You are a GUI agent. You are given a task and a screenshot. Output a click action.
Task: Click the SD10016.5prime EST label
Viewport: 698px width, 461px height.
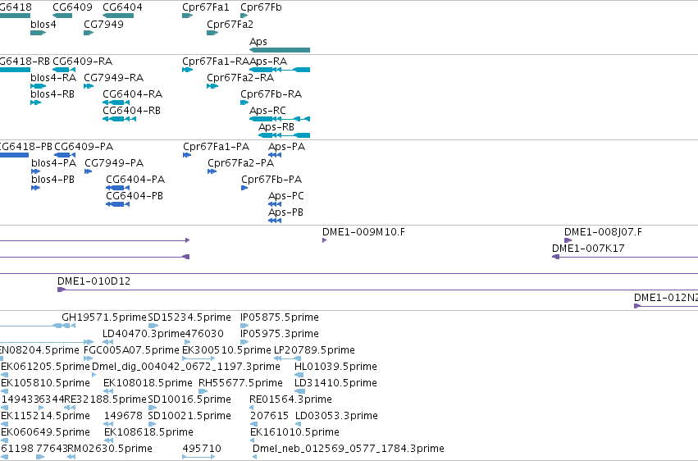click(189, 399)
